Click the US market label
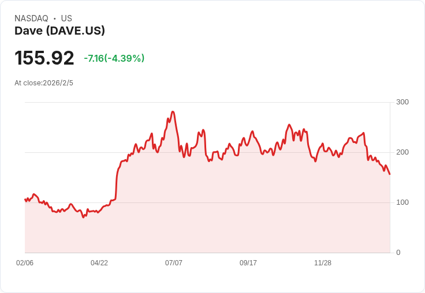425x293 pixels. [66, 18]
